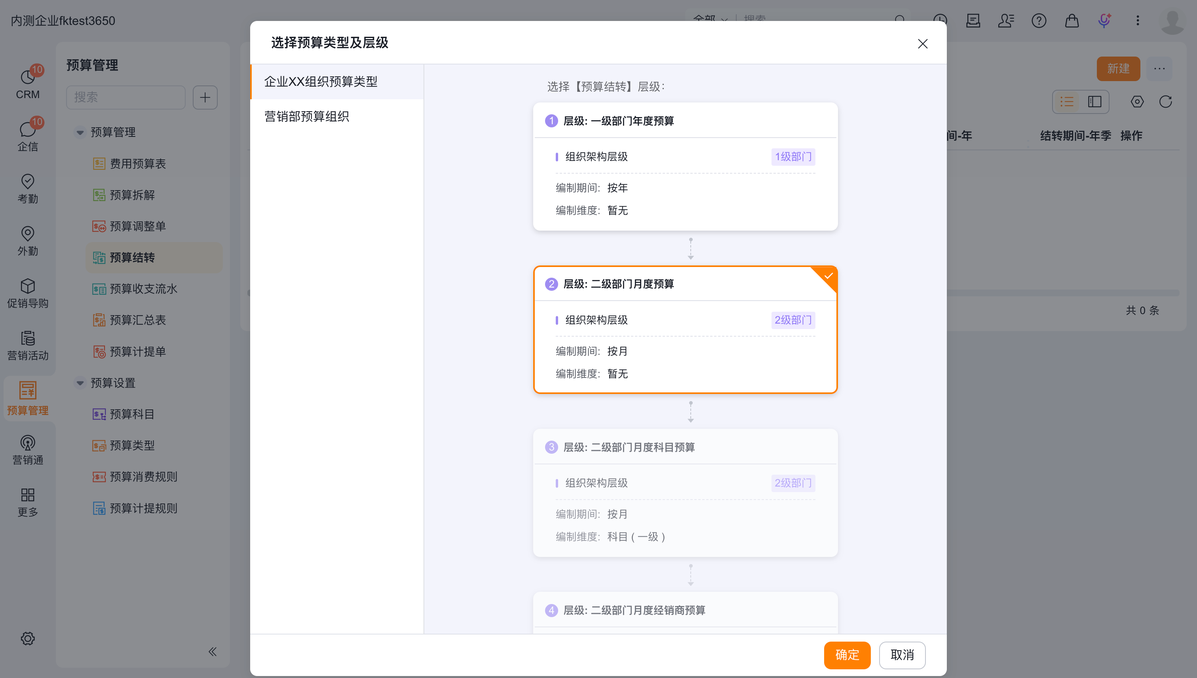Open the shopping bag store icon
The height and width of the screenshot is (678, 1197).
(1072, 21)
